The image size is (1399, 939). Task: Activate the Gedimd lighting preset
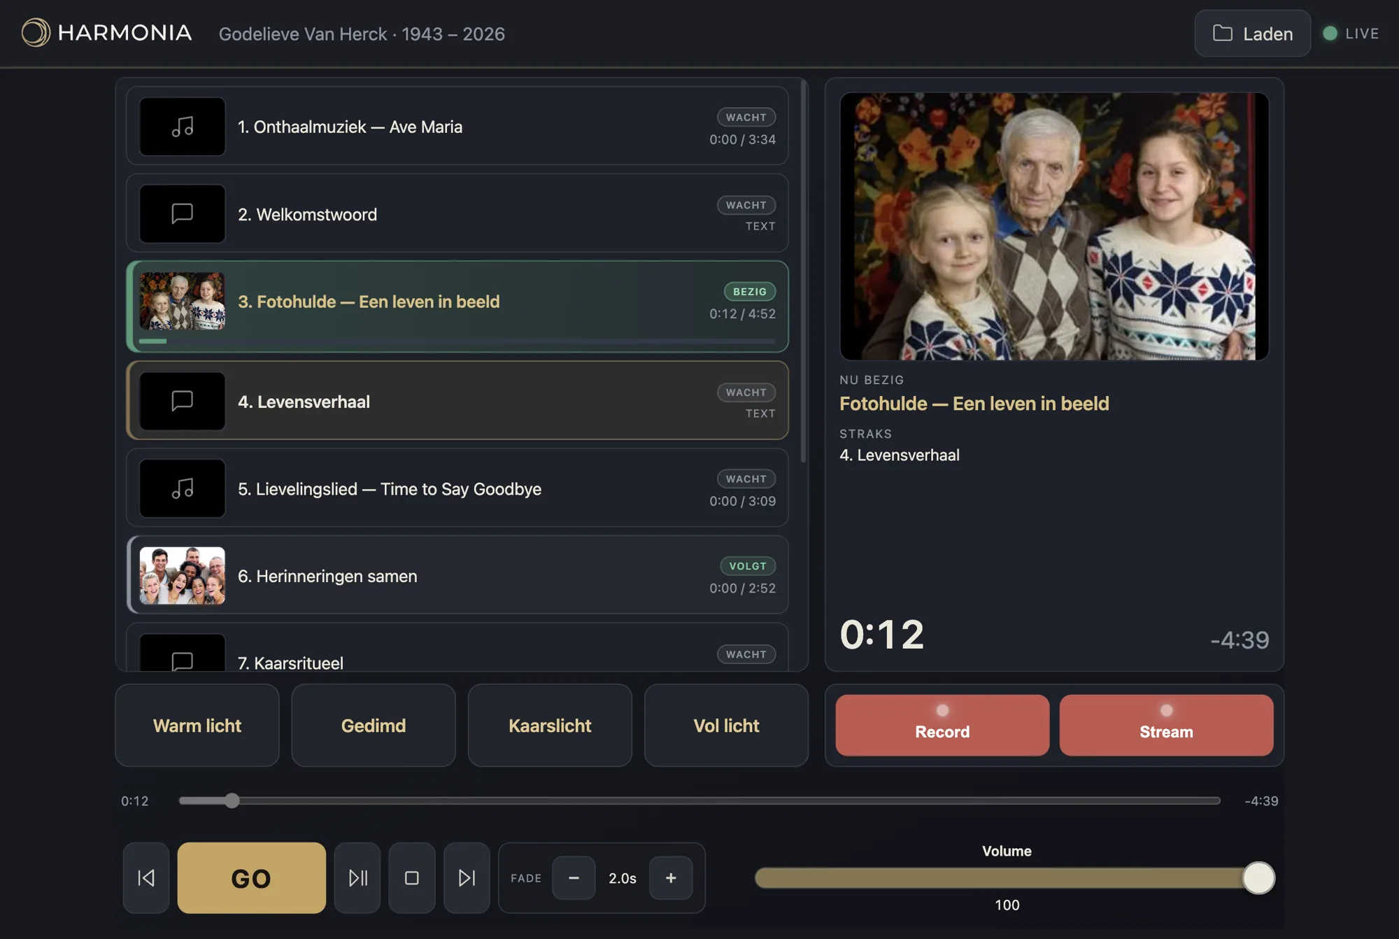pos(374,726)
